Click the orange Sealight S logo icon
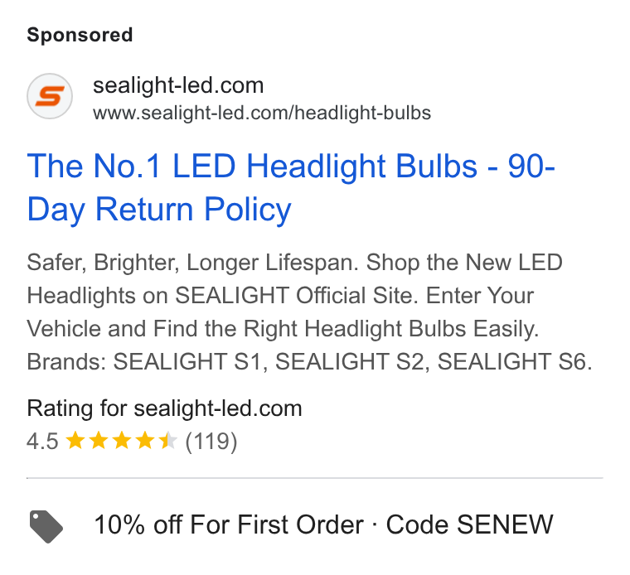The height and width of the screenshot is (575, 630). pos(50,96)
